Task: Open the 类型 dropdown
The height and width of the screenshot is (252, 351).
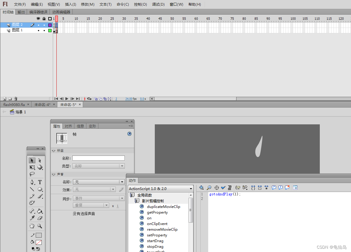Action: point(98,166)
